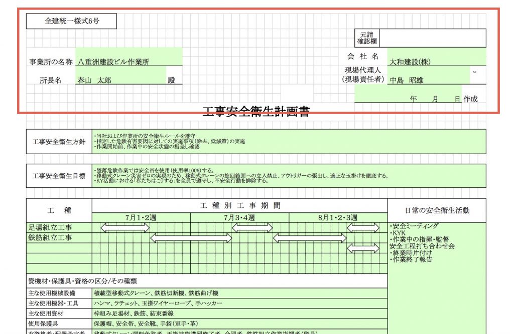The width and height of the screenshot is (514, 334).
Task: Click the 全建統一様式6号 form number box
Action: pyautogui.click(x=71, y=21)
